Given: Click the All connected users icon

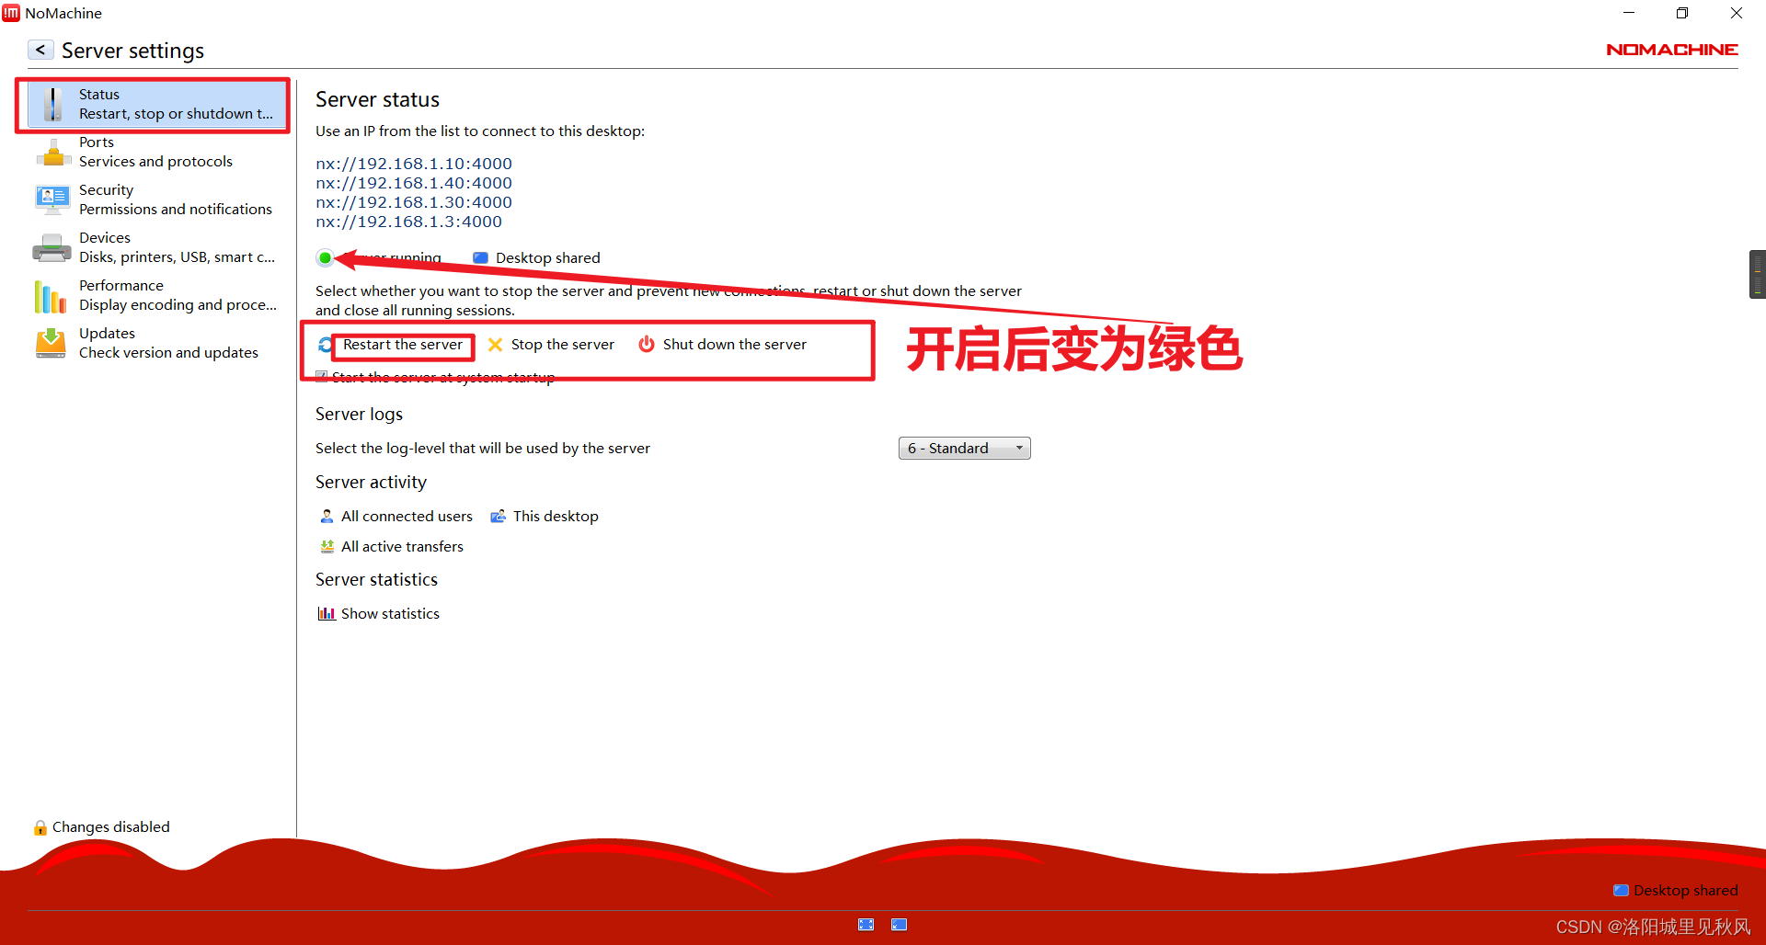Looking at the screenshot, I should pyautogui.click(x=327, y=517).
